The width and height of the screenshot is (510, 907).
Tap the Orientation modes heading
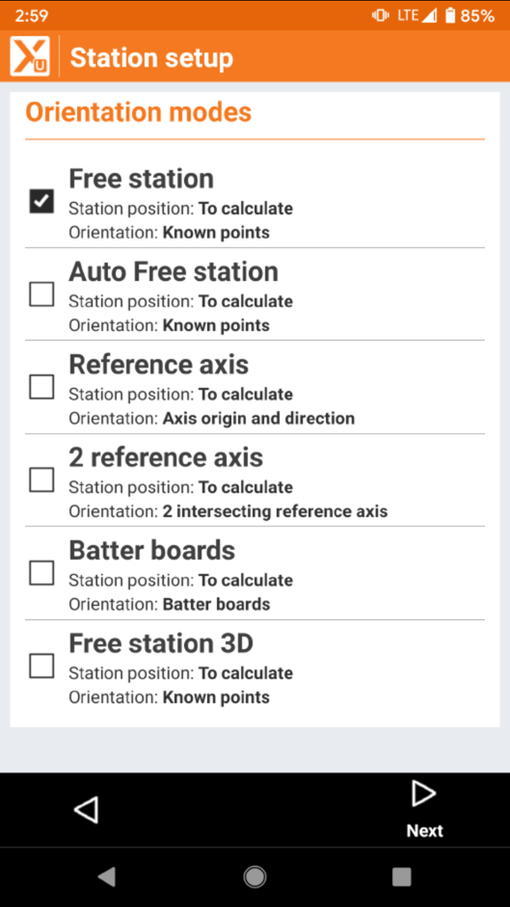click(138, 112)
